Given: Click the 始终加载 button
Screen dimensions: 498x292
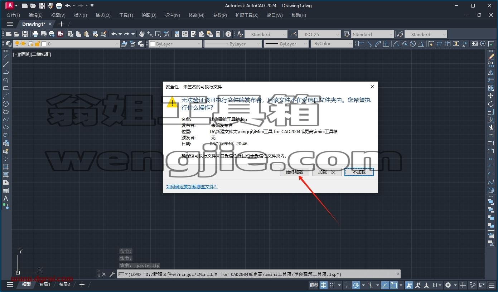Looking at the screenshot, I should (x=294, y=172).
